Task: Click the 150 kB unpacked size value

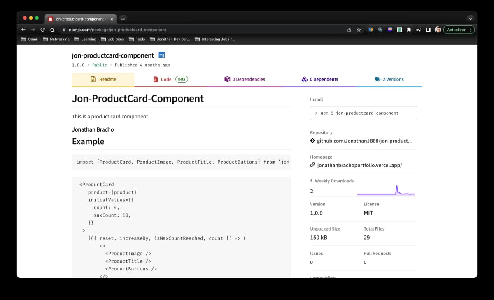Action: point(319,238)
